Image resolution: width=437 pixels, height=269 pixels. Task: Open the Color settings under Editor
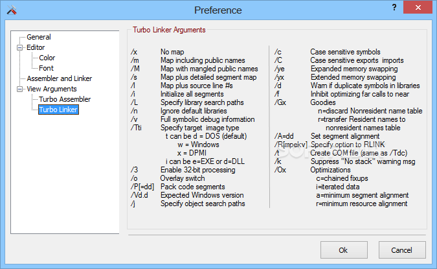47,58
